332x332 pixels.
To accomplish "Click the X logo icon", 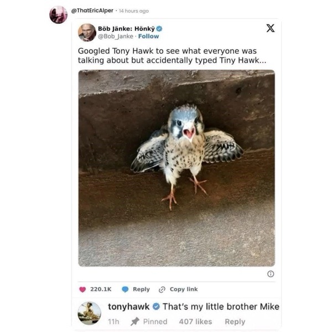I will [x=271, y=28].
